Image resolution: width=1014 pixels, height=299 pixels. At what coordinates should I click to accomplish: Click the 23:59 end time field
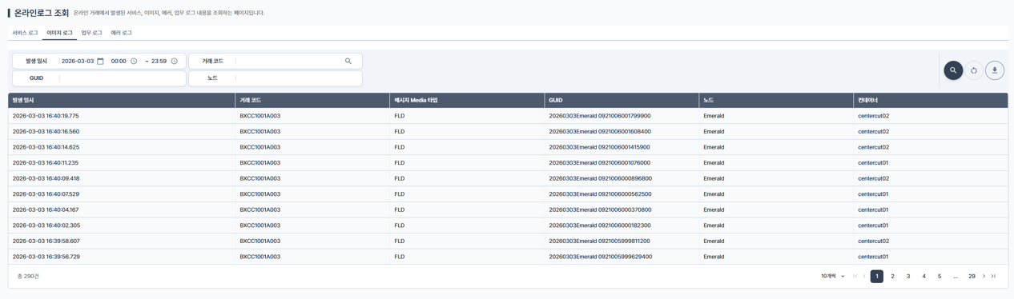159,62
